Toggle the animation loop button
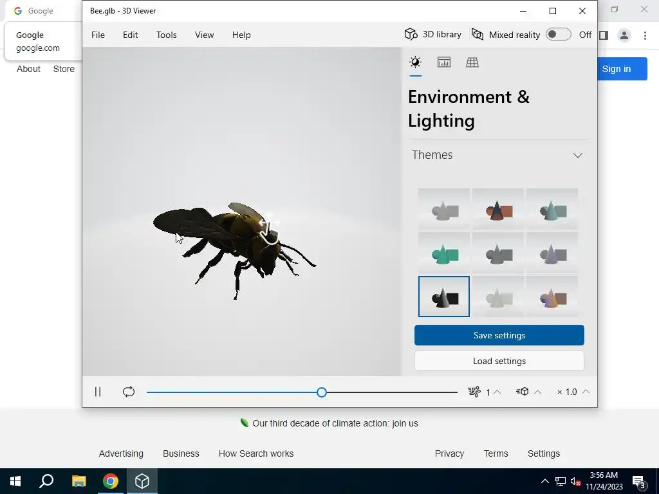Image resolution: width=659 pixels, height=494 pixels. pos(129,392)
